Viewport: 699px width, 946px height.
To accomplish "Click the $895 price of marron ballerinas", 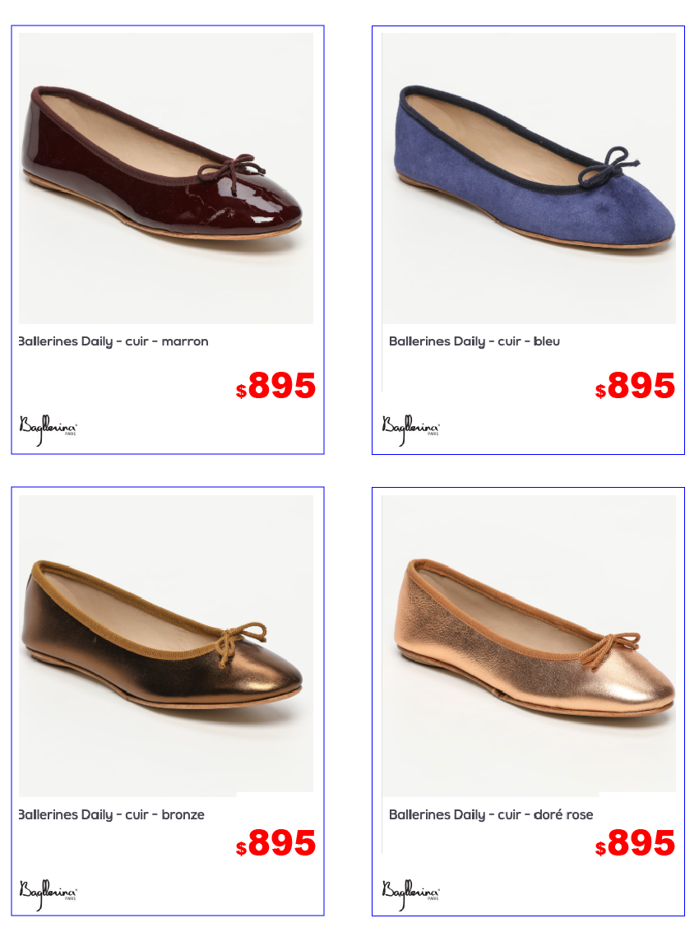I will [275, 386].
